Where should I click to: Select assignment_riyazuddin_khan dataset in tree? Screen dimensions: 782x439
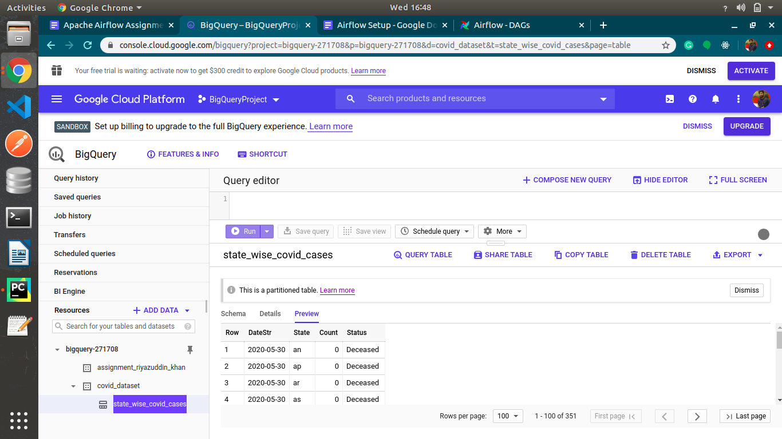(x=141, y=368)
